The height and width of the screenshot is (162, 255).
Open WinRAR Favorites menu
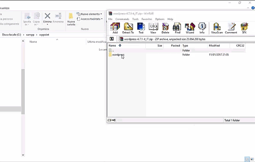[147, 19]
